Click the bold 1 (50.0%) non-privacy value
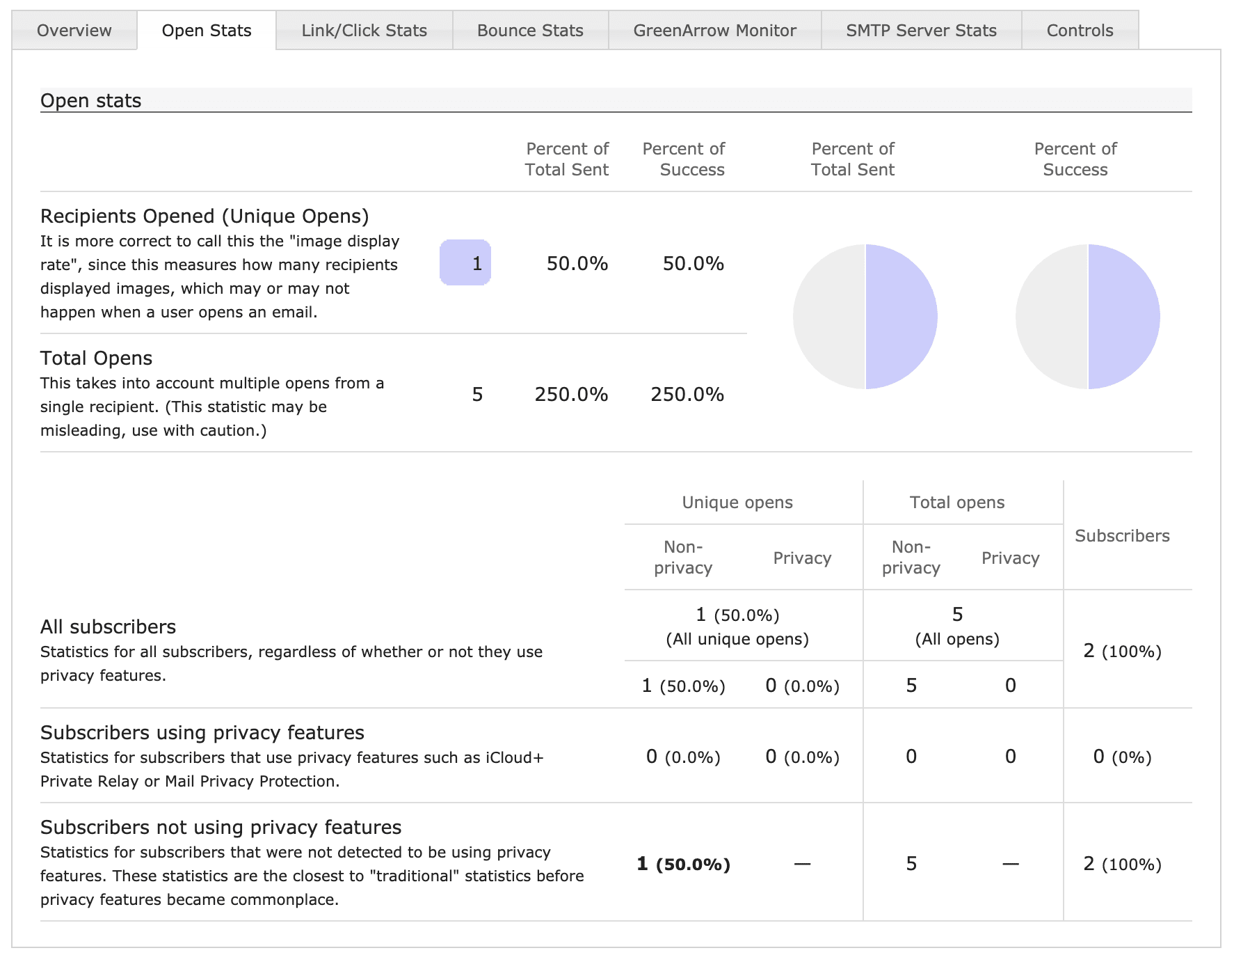This screenshot has width=1234, height=962. 683,865
